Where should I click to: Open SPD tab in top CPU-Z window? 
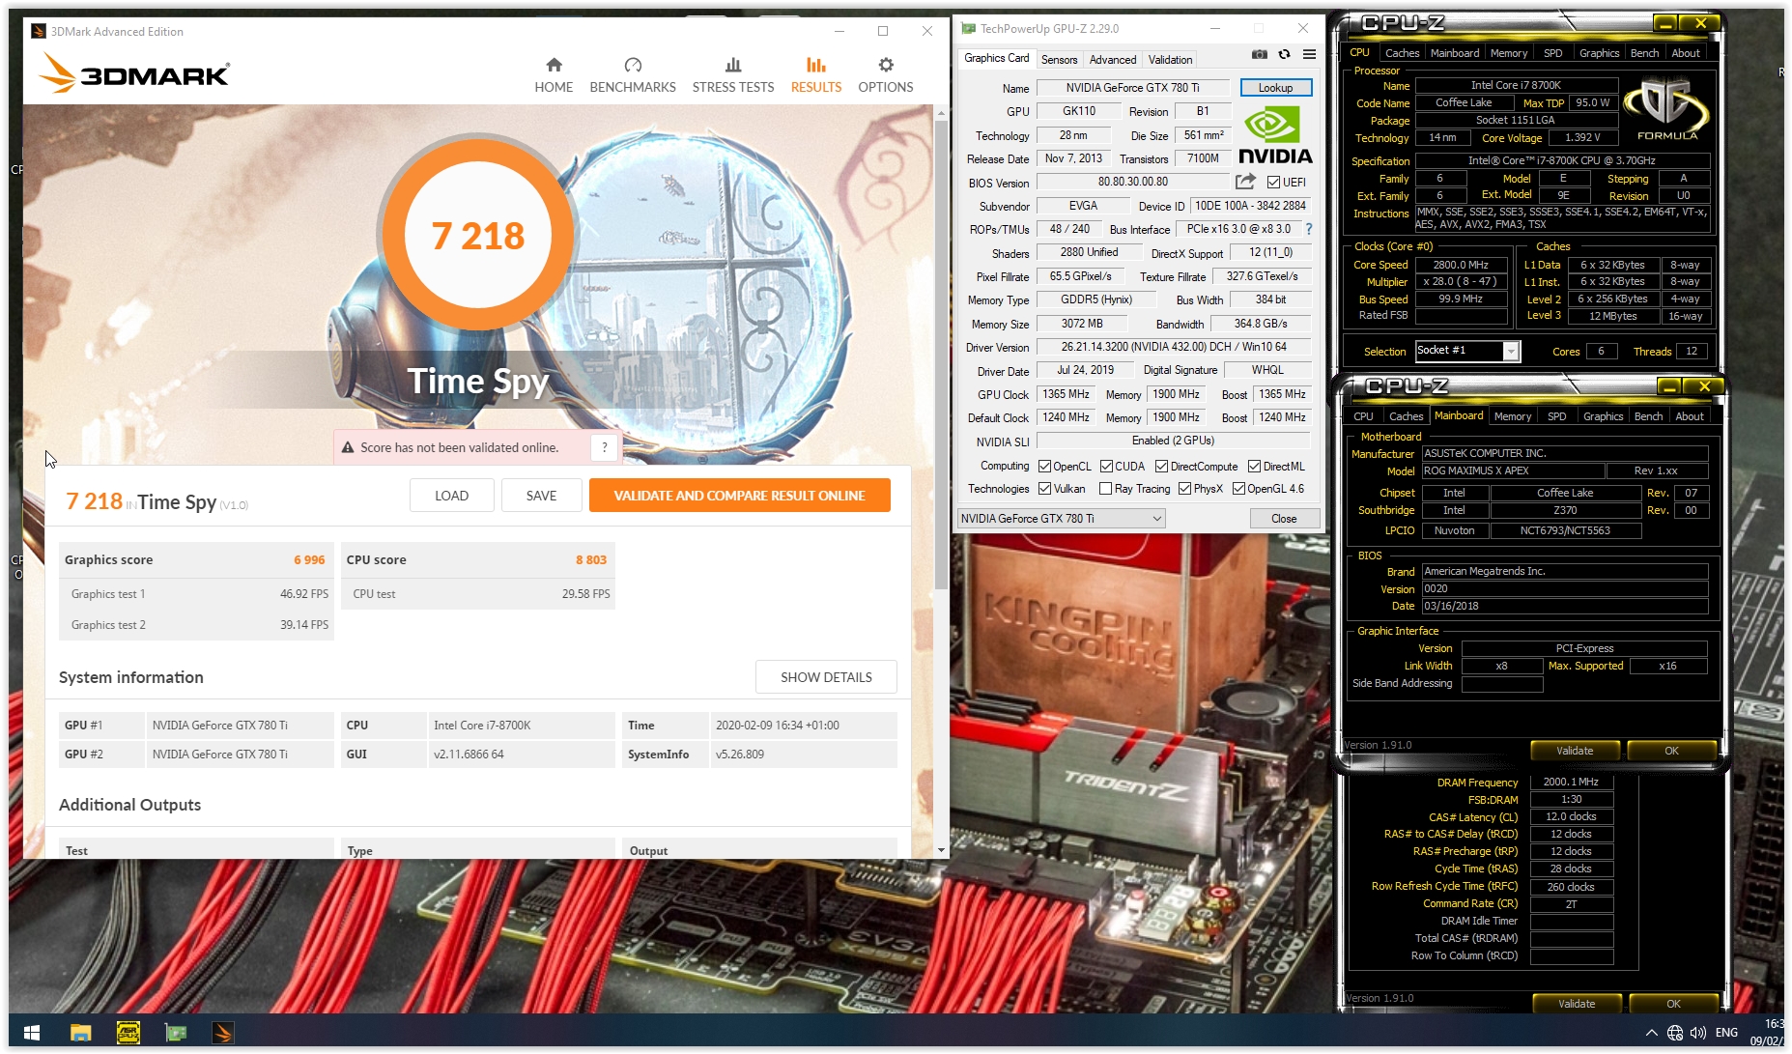click(x=1552, y=53)
